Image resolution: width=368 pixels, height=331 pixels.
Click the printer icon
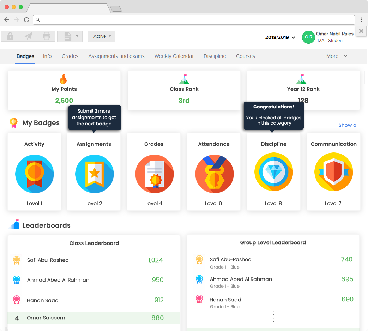tap(47, 36)
